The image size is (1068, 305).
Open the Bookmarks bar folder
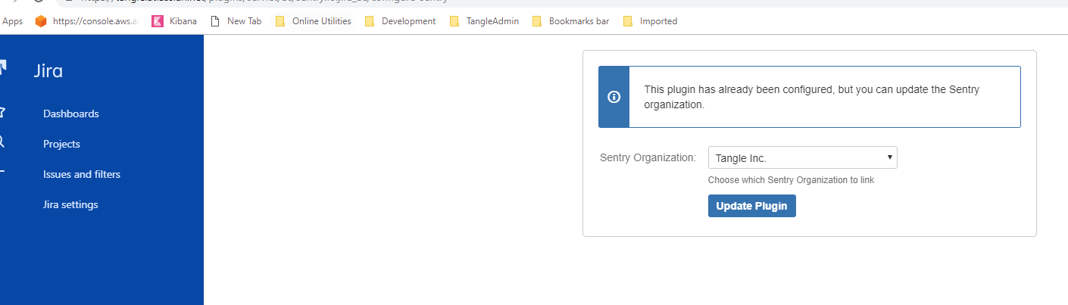point(571,21)
